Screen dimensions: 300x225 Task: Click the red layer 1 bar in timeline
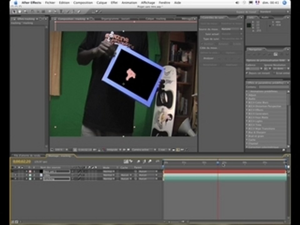pyautogui.click(x=225, y=172)
